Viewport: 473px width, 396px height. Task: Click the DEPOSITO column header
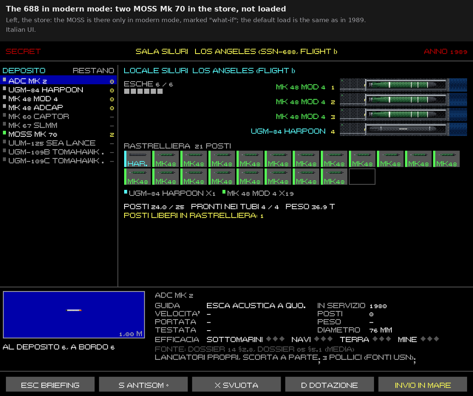point(24,71)
